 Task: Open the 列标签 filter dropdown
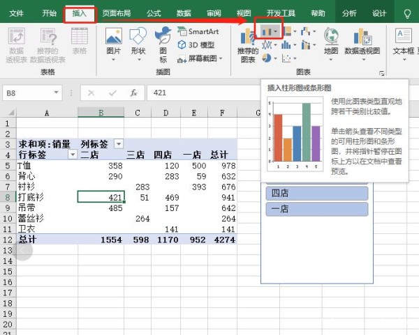tap(119, 144)
